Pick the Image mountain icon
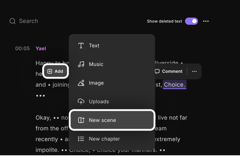The height and width of the screenshot is (156, 240). click(81, 83)
